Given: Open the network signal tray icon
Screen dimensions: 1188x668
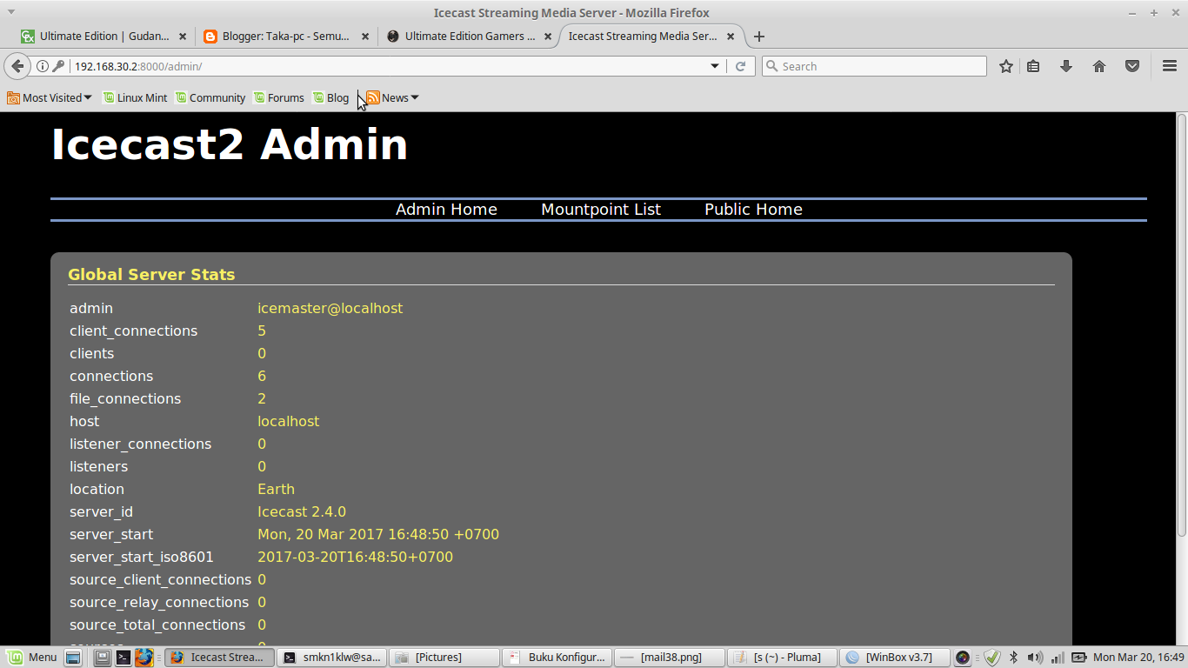Looking at the screenshot, I should 1058,658.
